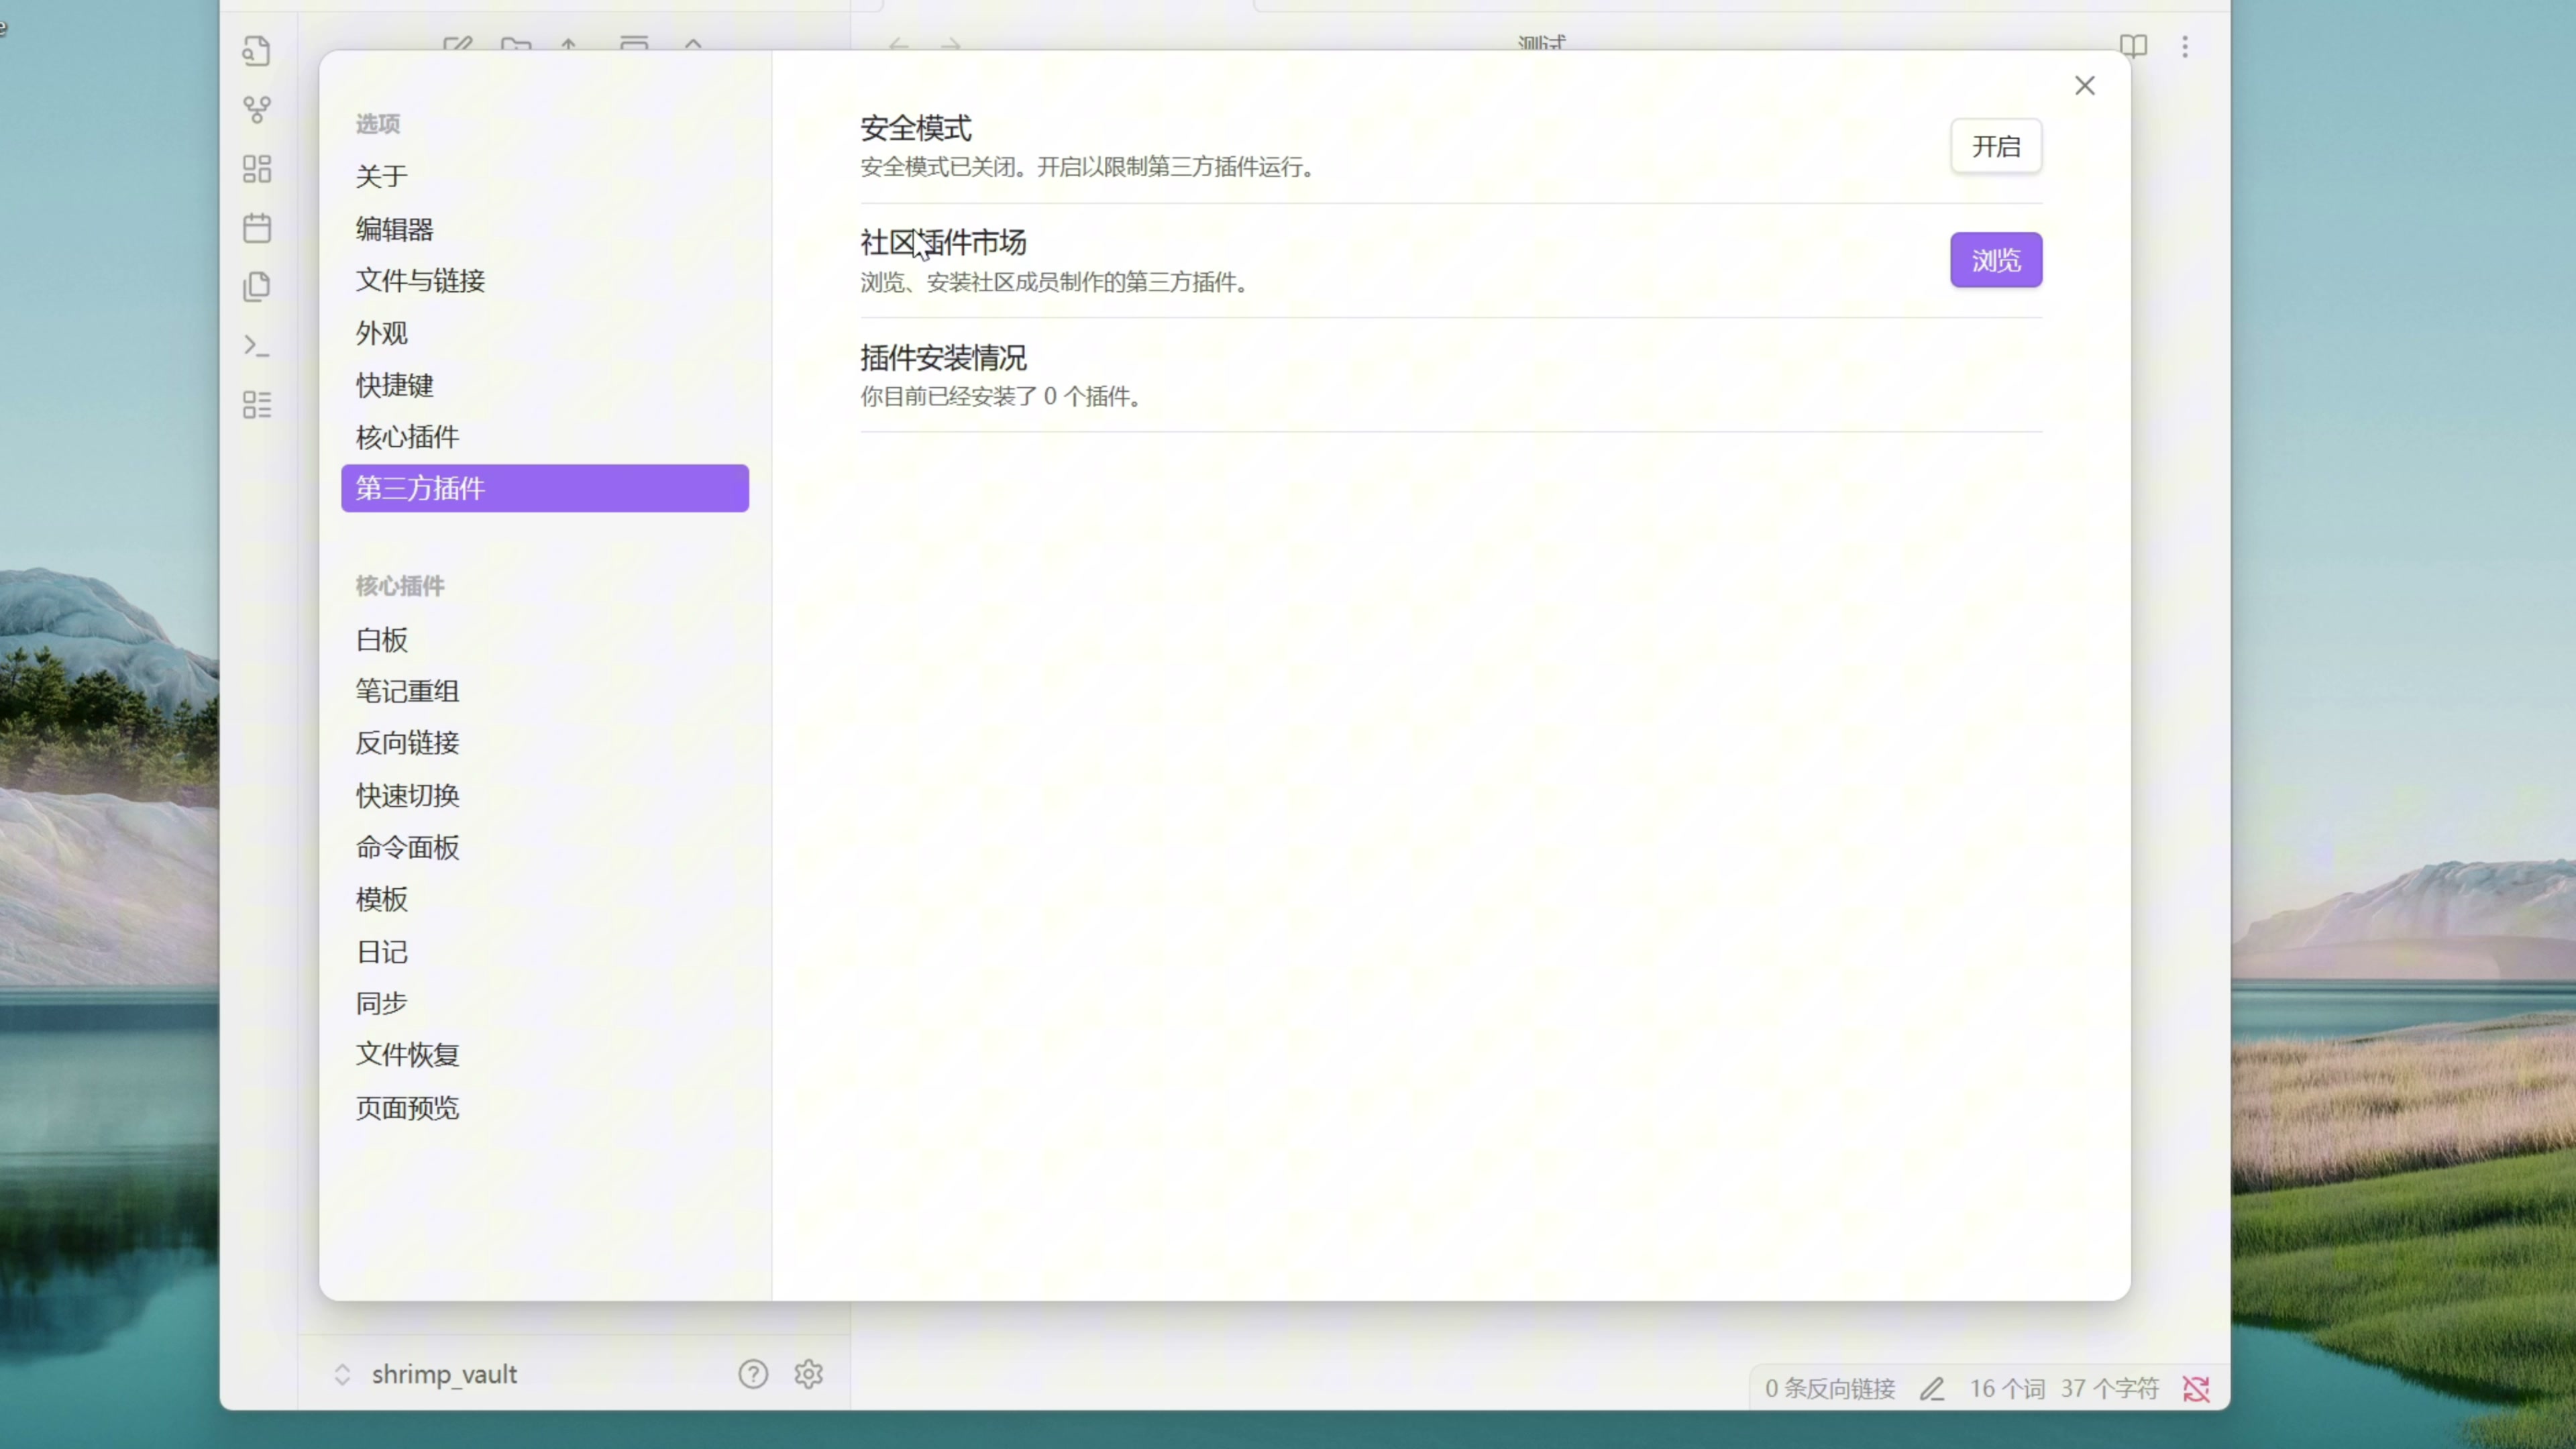Open graph view from ribbon
2576x1449 pixels.
(x=256, y=109)
